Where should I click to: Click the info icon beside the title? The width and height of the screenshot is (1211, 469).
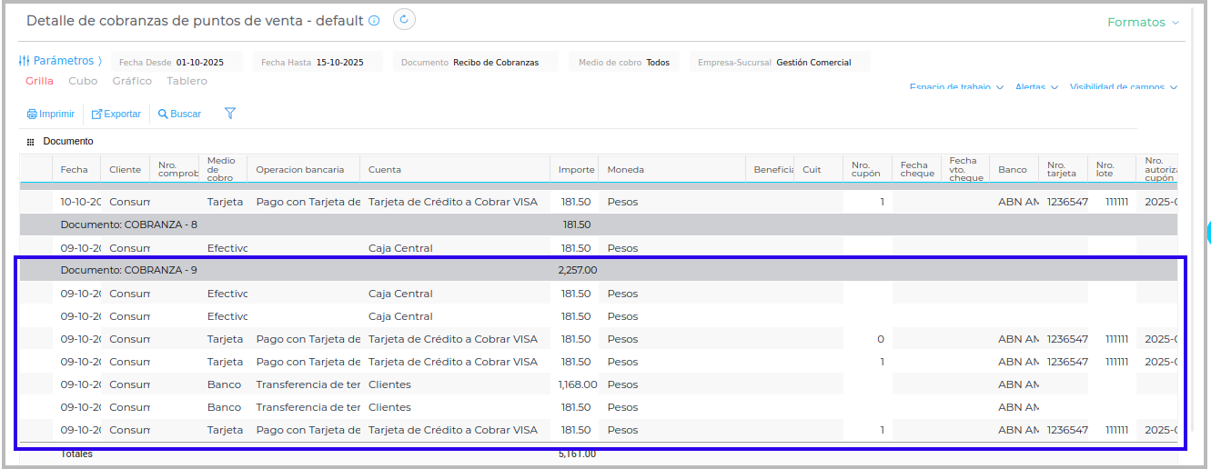coord(374,21)
